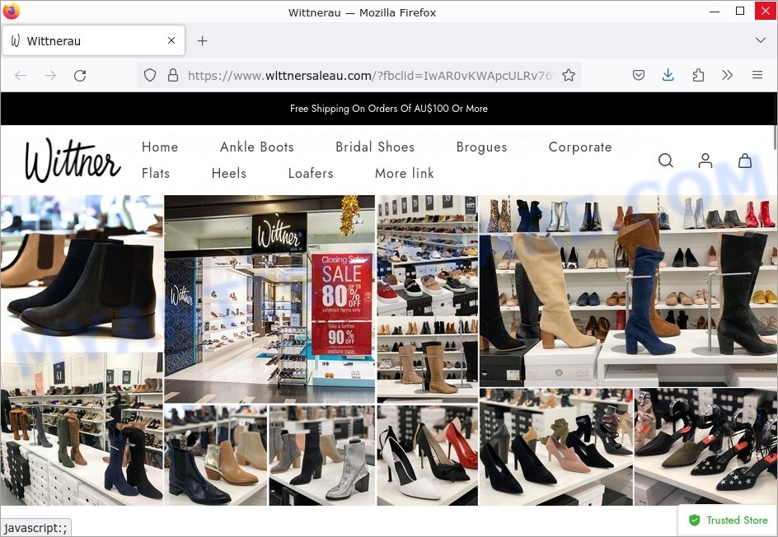Open the Loafers category
Screen dimensions: 778x537
click(311, 174)
